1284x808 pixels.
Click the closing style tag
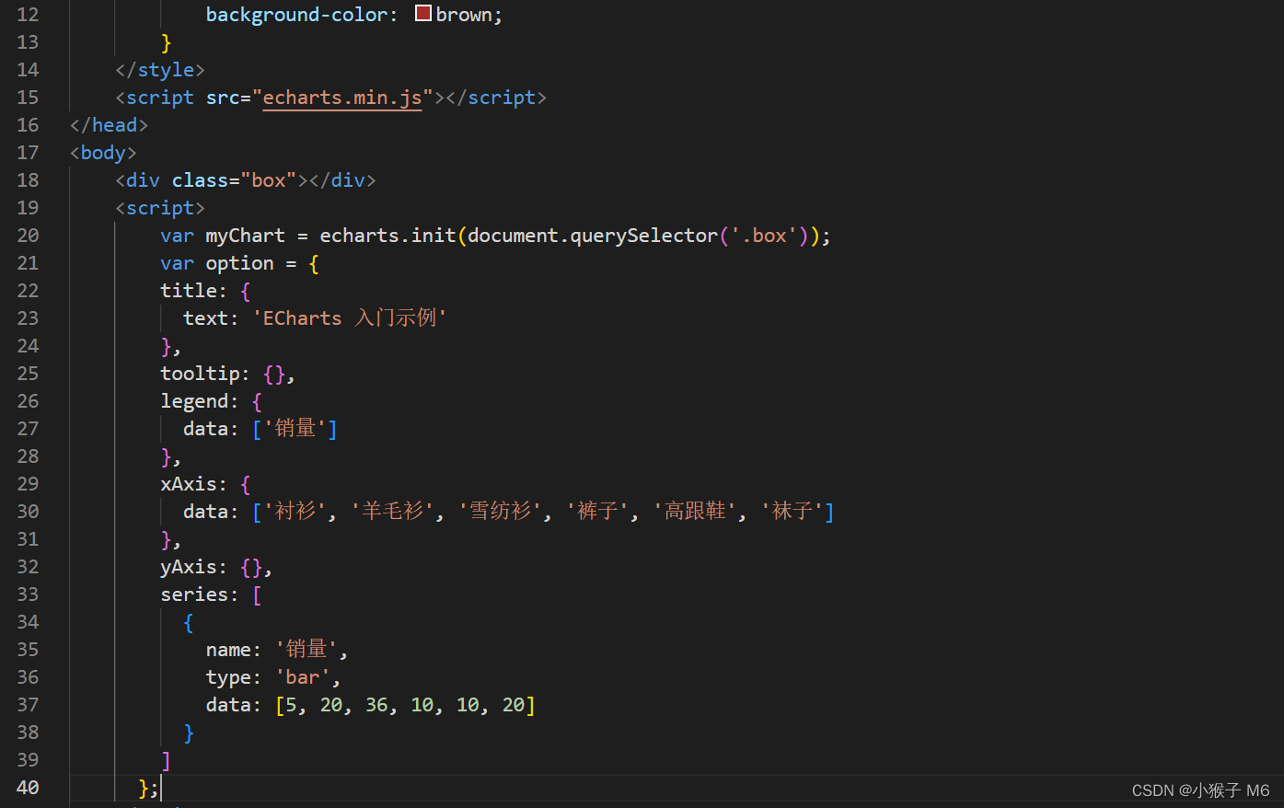160,70
